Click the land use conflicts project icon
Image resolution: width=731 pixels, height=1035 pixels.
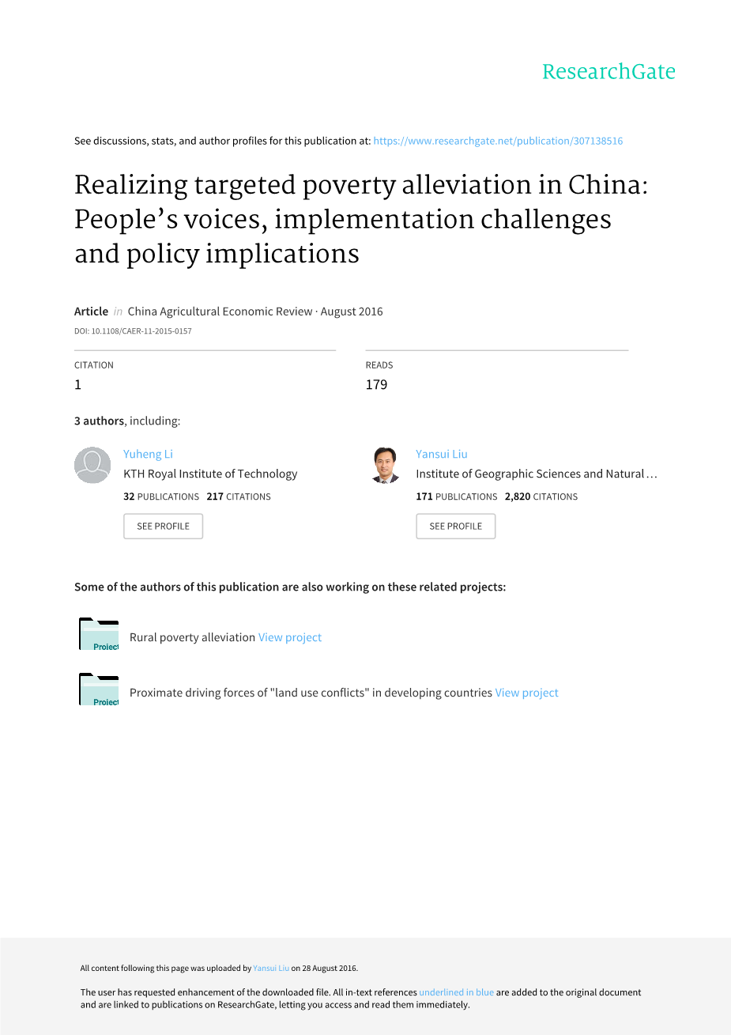[x=99, y=689]
